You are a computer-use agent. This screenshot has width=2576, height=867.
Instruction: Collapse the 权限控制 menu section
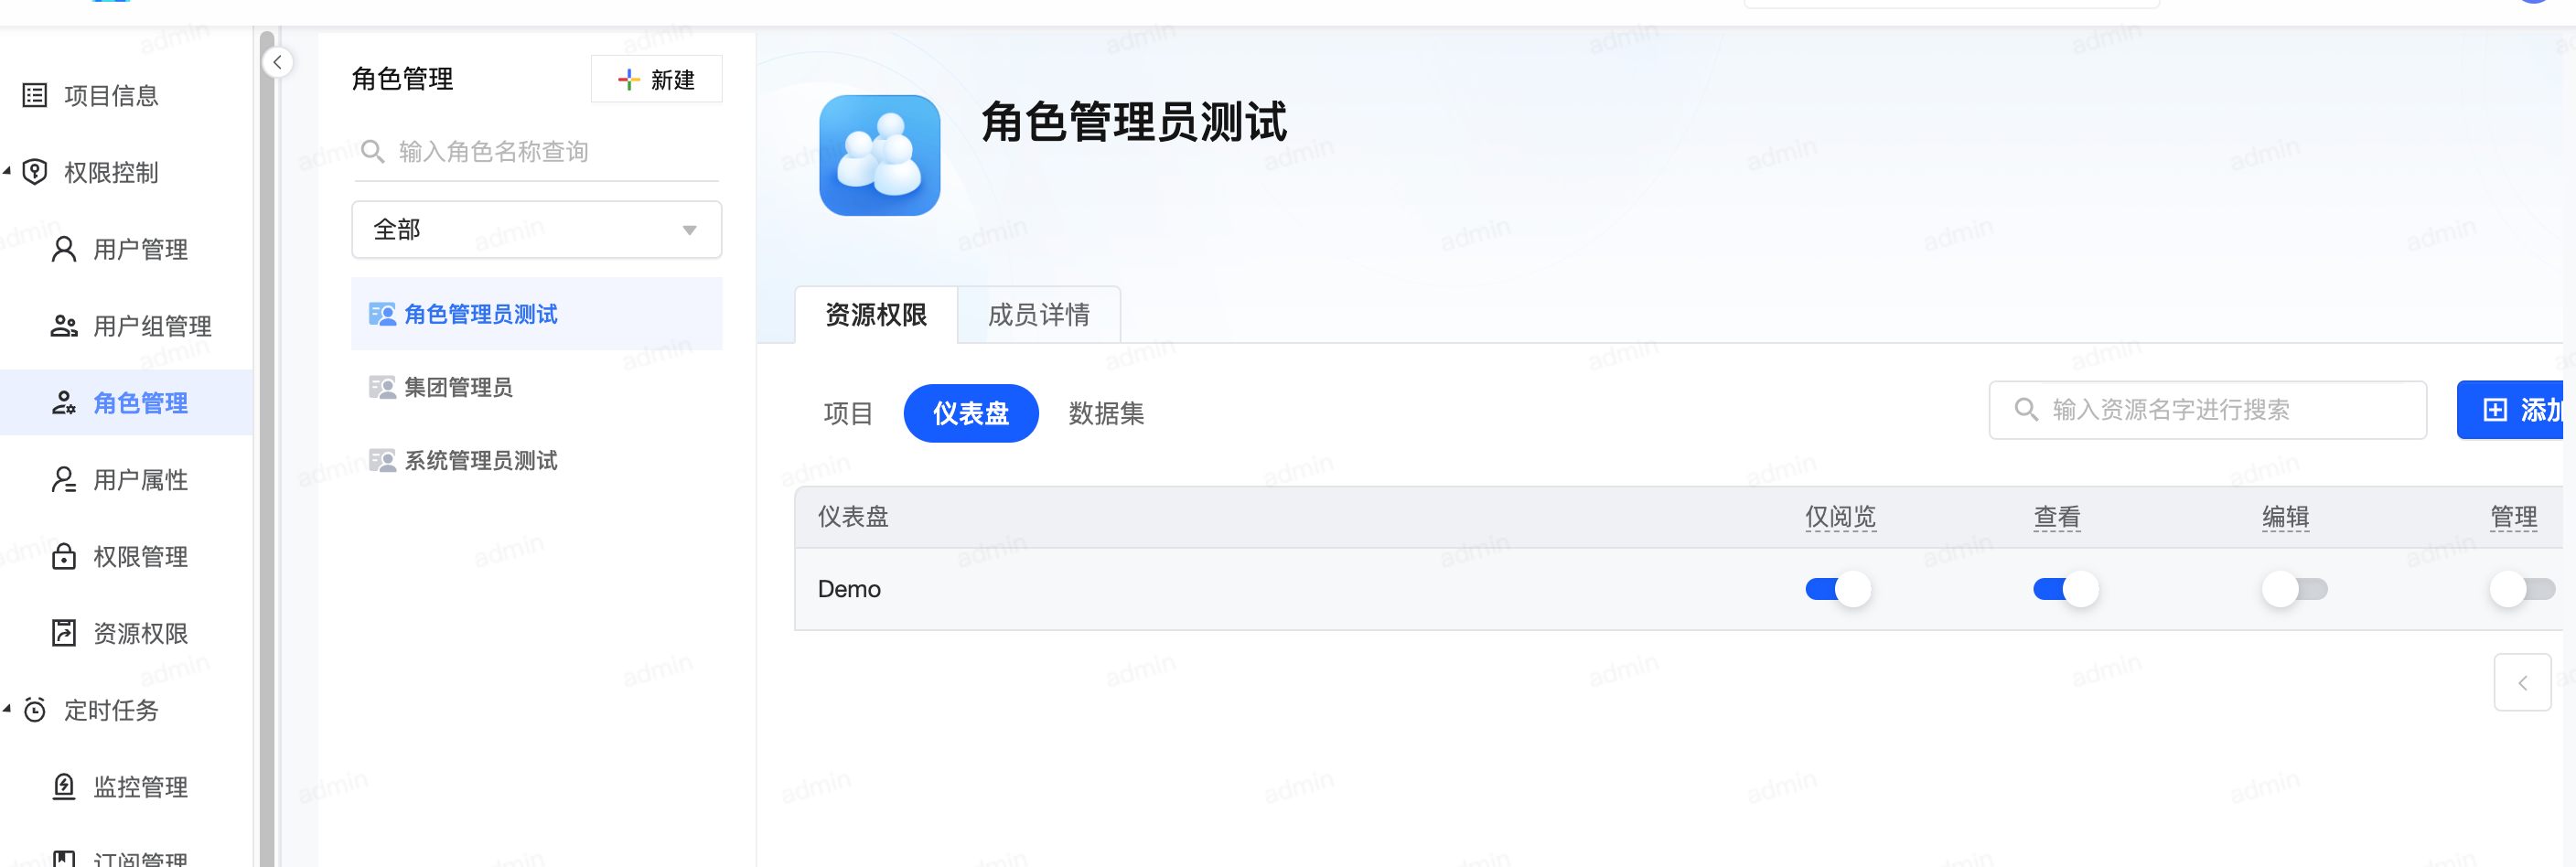point(8,172)
